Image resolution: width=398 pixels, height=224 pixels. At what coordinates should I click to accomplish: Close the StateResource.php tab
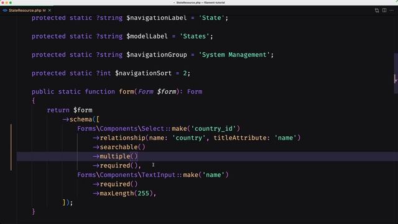coord(50,11)
